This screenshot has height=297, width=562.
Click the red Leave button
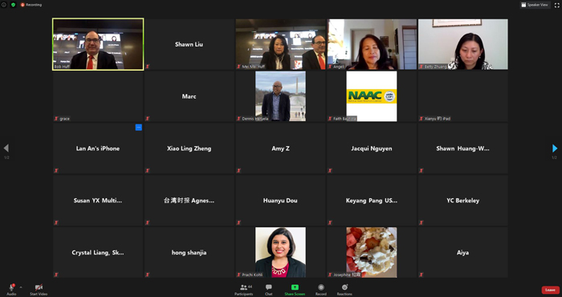click(550, 290)
